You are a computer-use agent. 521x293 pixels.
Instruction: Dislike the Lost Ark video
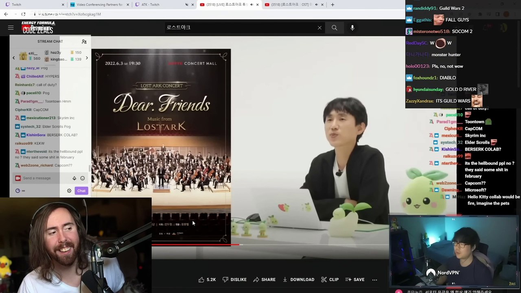tap(234, 280)
